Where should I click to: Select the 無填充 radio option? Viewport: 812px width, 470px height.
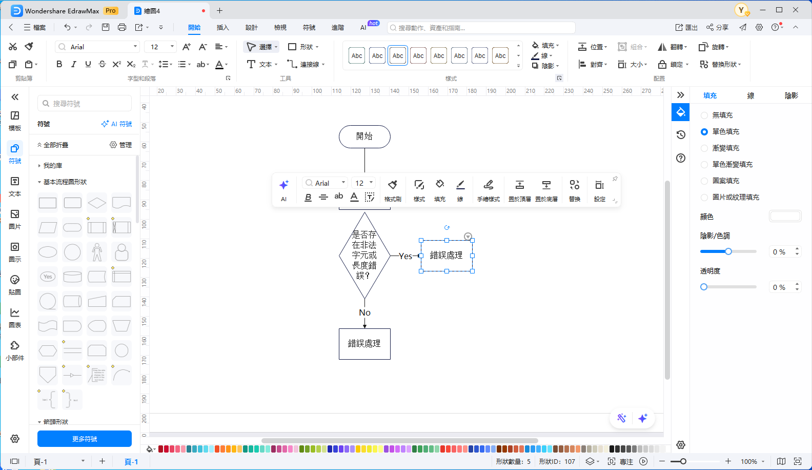point(704,115)
